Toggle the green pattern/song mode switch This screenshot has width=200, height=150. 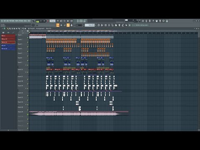[x=37, y=21]
